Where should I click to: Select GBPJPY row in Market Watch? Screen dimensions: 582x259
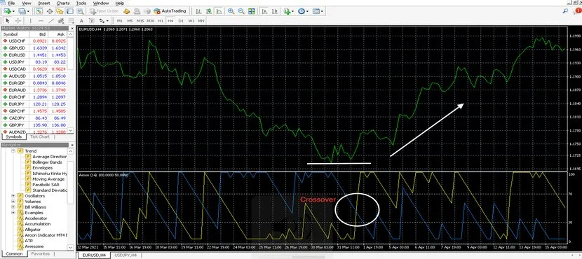click(34, 125)
